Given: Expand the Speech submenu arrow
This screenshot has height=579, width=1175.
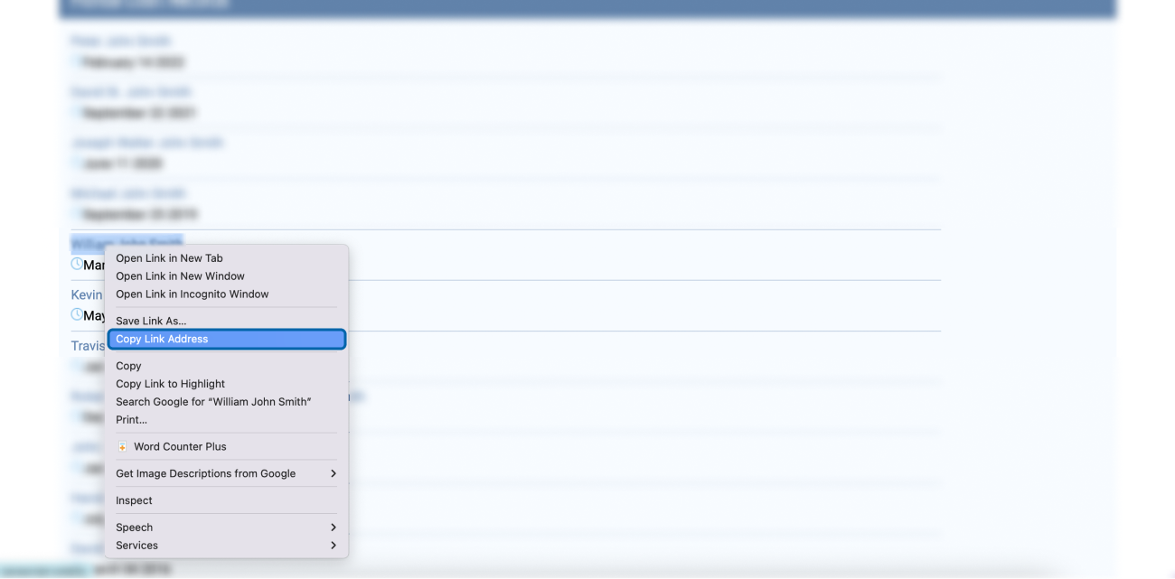Looking at the screenshot, I should coord(333,528).
